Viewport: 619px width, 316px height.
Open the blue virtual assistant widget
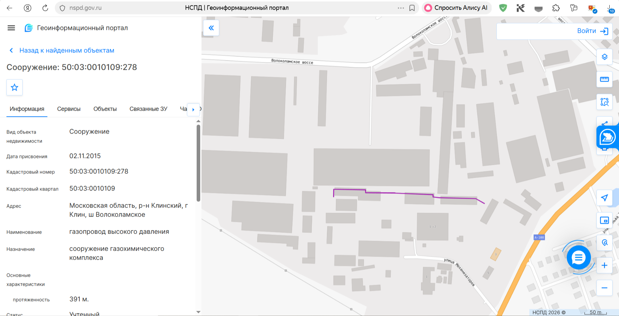click(607, 137)
